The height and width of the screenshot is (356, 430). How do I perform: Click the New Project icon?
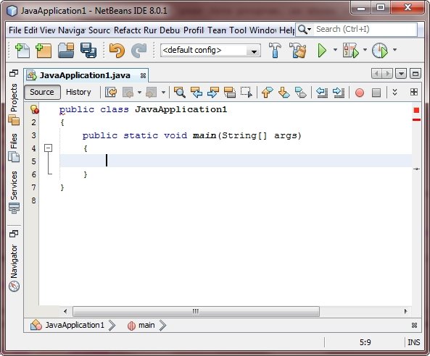[44, 51]
